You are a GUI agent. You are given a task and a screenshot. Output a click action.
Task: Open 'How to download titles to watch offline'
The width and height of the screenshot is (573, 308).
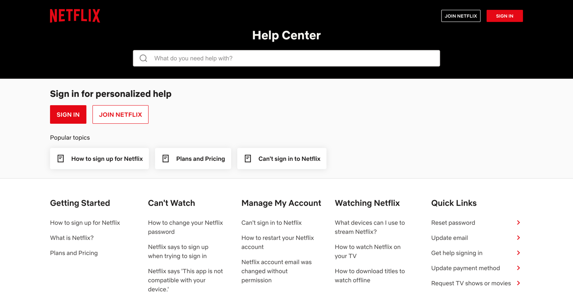click(370, 275)
